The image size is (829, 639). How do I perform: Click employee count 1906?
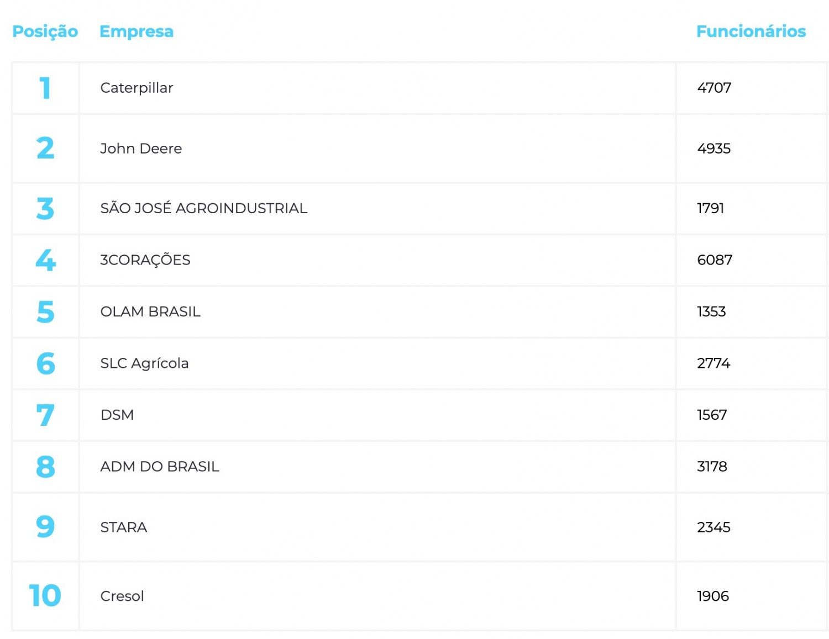[x=713, y=596]
